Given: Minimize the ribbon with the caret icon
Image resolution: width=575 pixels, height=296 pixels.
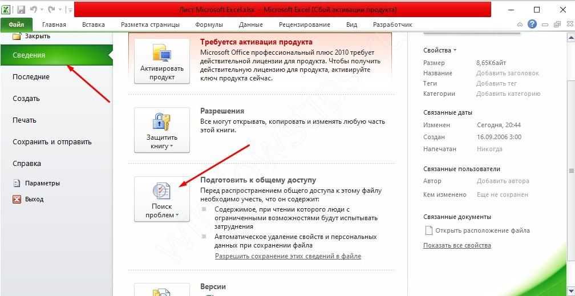Looking at the screenshot, I should (x=520, y=25).
